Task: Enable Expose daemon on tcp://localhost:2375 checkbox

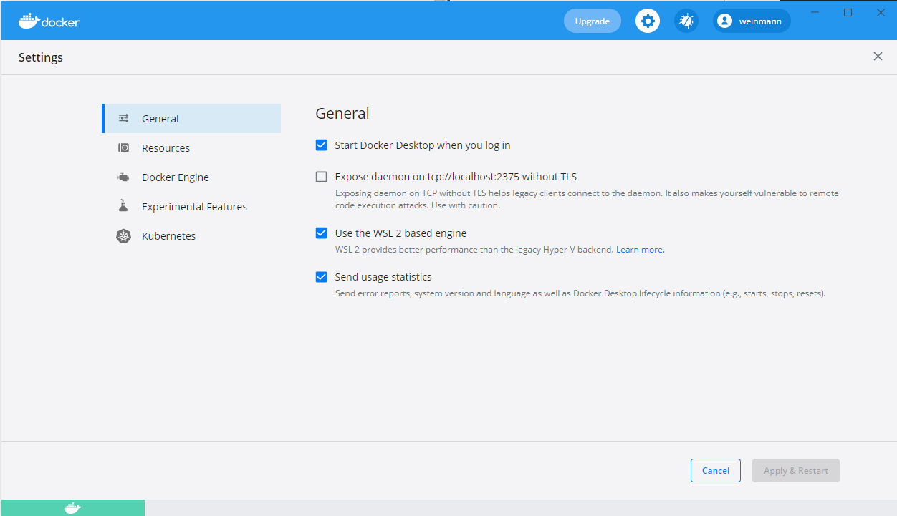Action: coord(322,177)
